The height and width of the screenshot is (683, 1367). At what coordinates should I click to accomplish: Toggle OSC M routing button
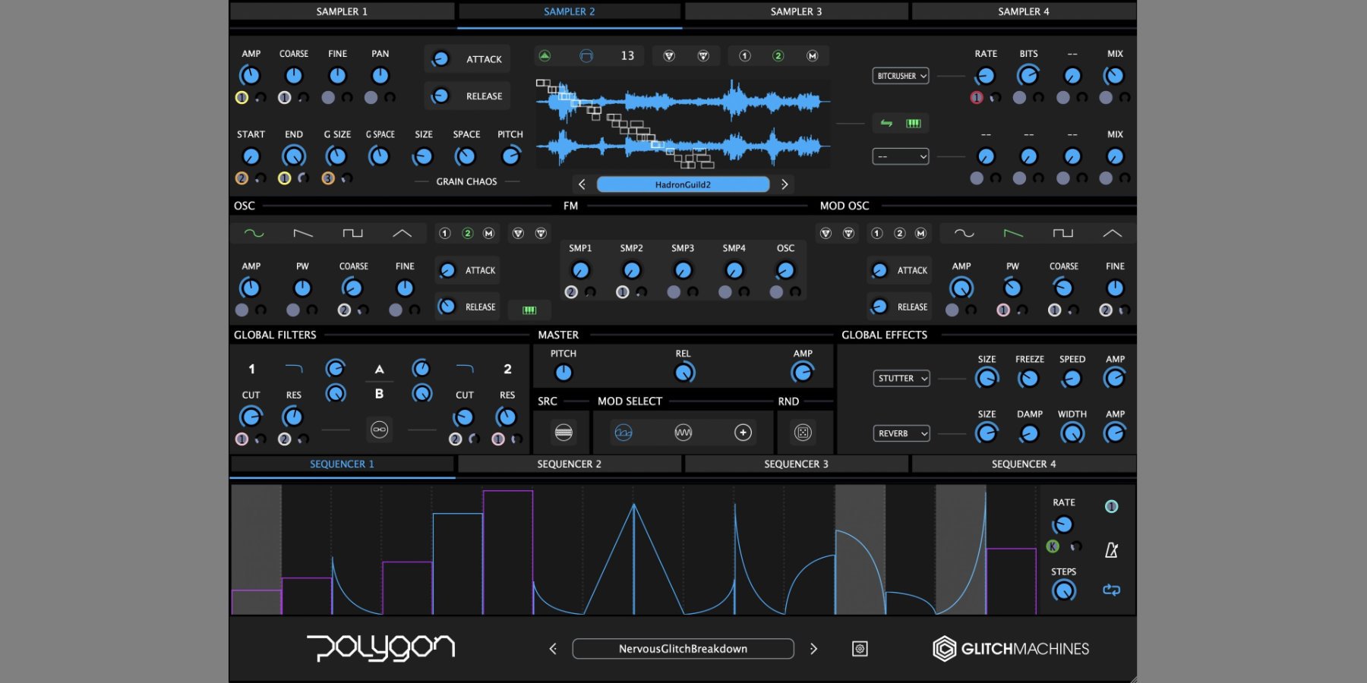coord(489,233)
